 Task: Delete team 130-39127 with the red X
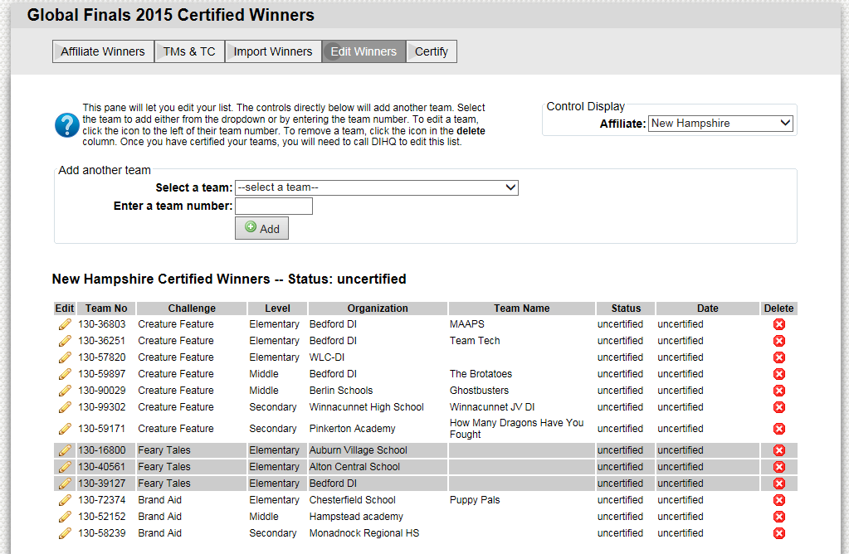[779, 484]
